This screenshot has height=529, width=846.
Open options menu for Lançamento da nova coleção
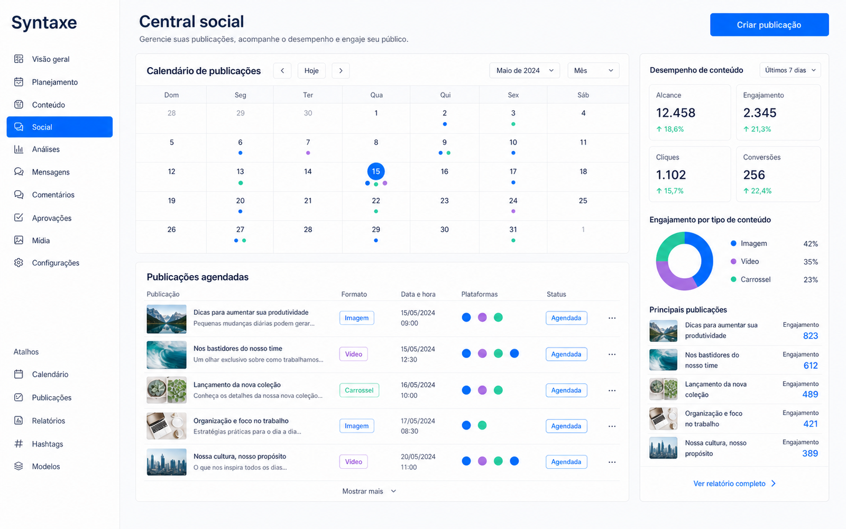point(612,390)
